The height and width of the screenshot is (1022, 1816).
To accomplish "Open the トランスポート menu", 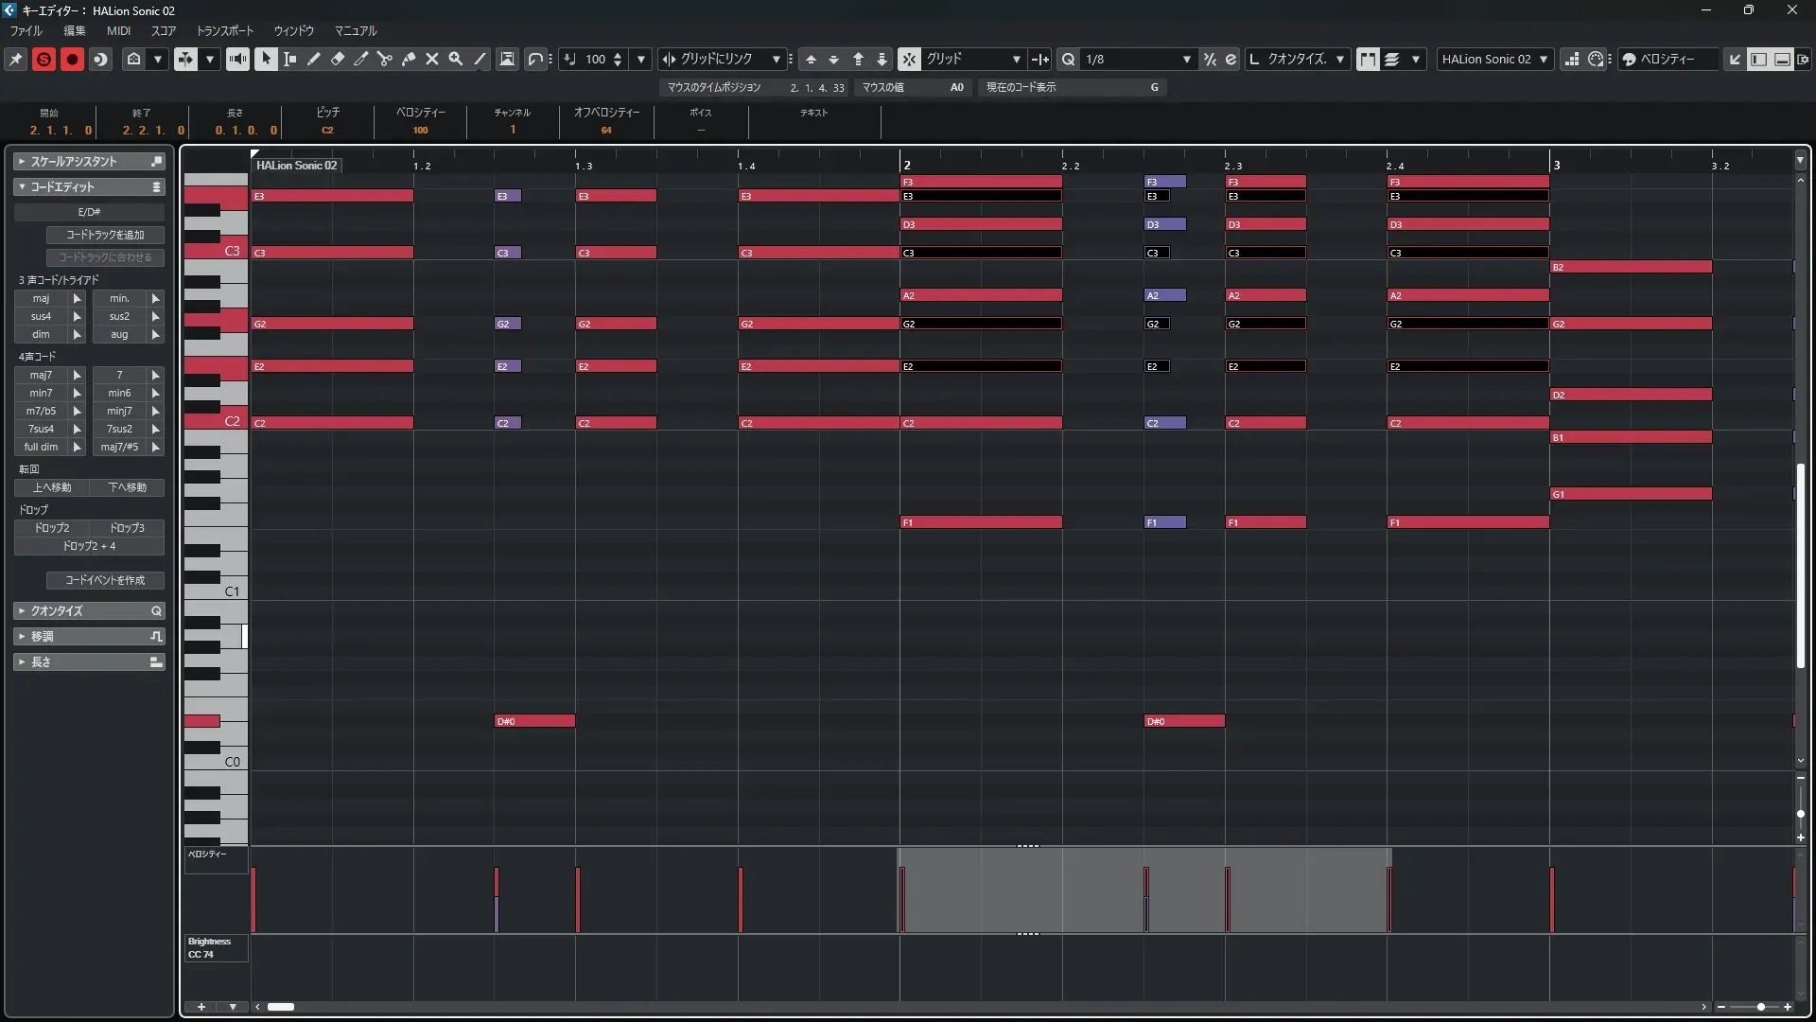I will coord(225,31).
